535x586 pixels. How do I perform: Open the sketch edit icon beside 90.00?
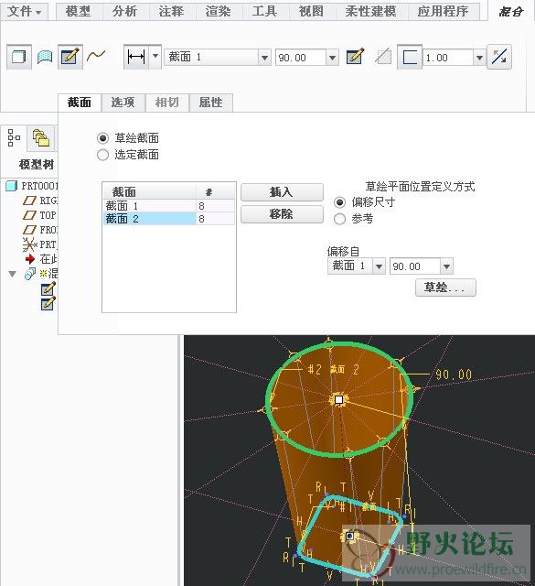tap(355, 57)
